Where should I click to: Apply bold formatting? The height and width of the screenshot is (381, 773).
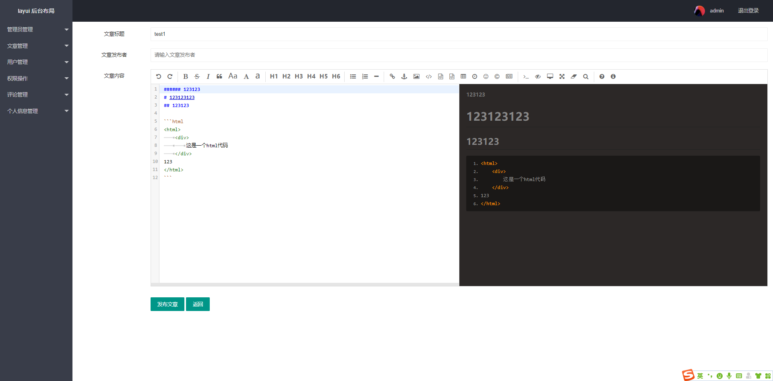coord(186,76)
